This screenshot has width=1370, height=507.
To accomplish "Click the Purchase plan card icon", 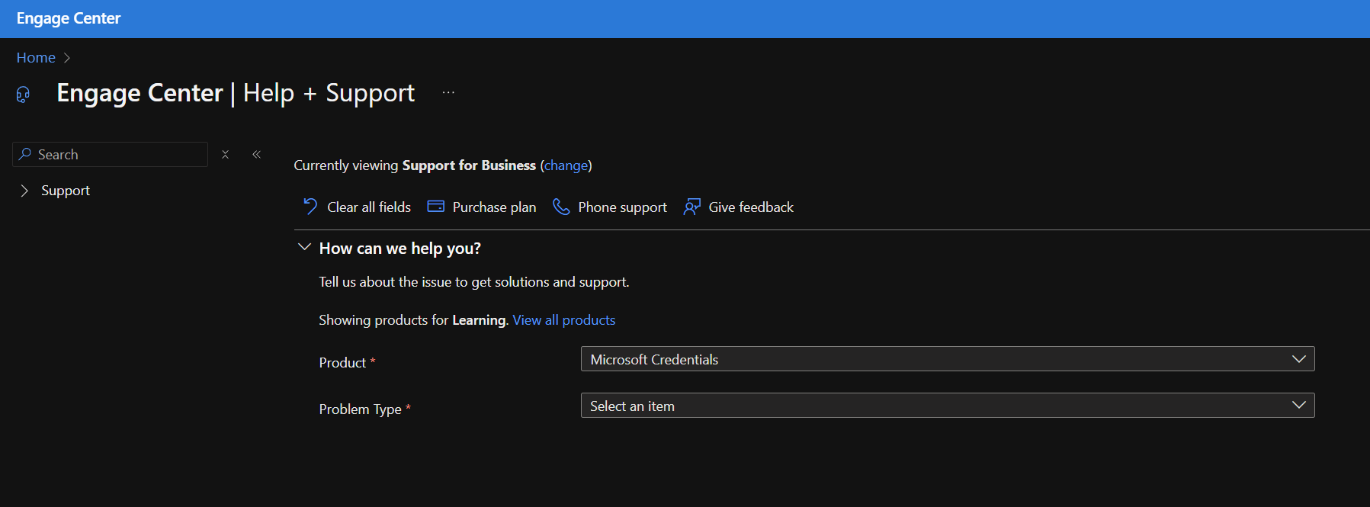I will tap(436, 207).
